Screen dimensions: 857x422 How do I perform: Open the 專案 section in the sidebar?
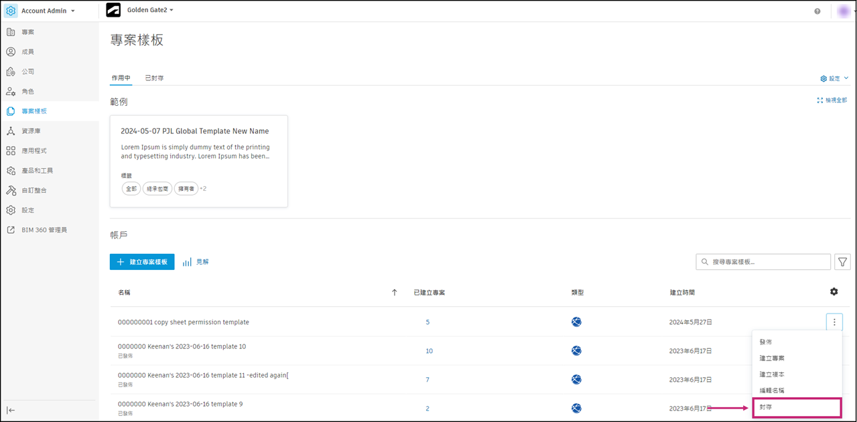tap(27, 32)
